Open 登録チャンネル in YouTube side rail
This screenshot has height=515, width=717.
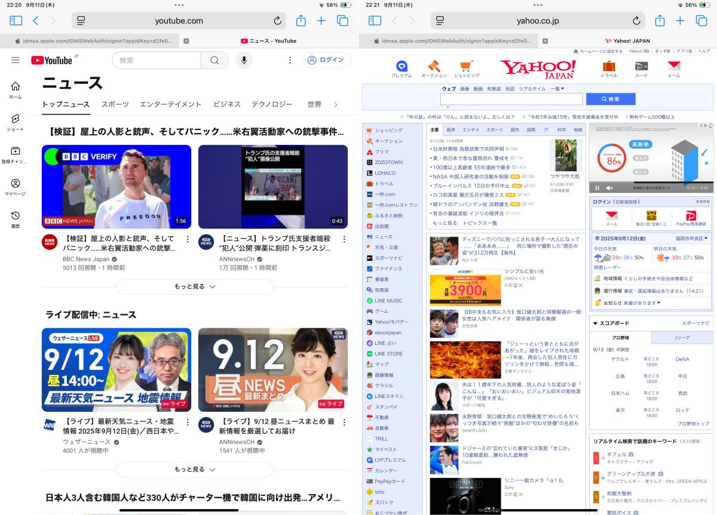[x=16, y=155]
